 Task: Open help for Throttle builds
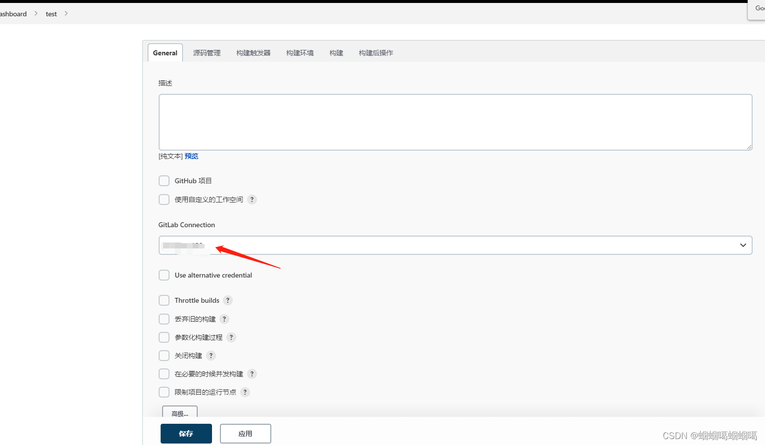[228, 300]
